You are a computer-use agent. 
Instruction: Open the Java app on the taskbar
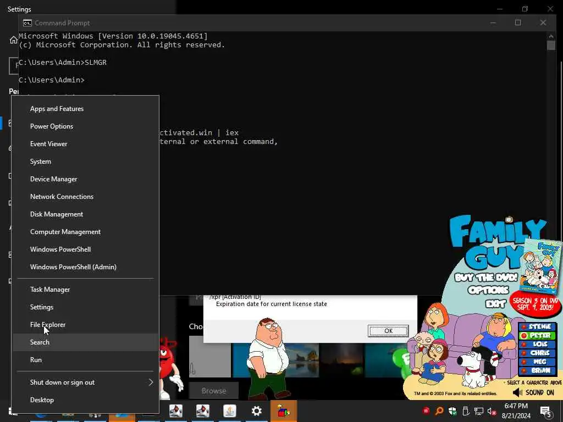[x=230, y=411]
